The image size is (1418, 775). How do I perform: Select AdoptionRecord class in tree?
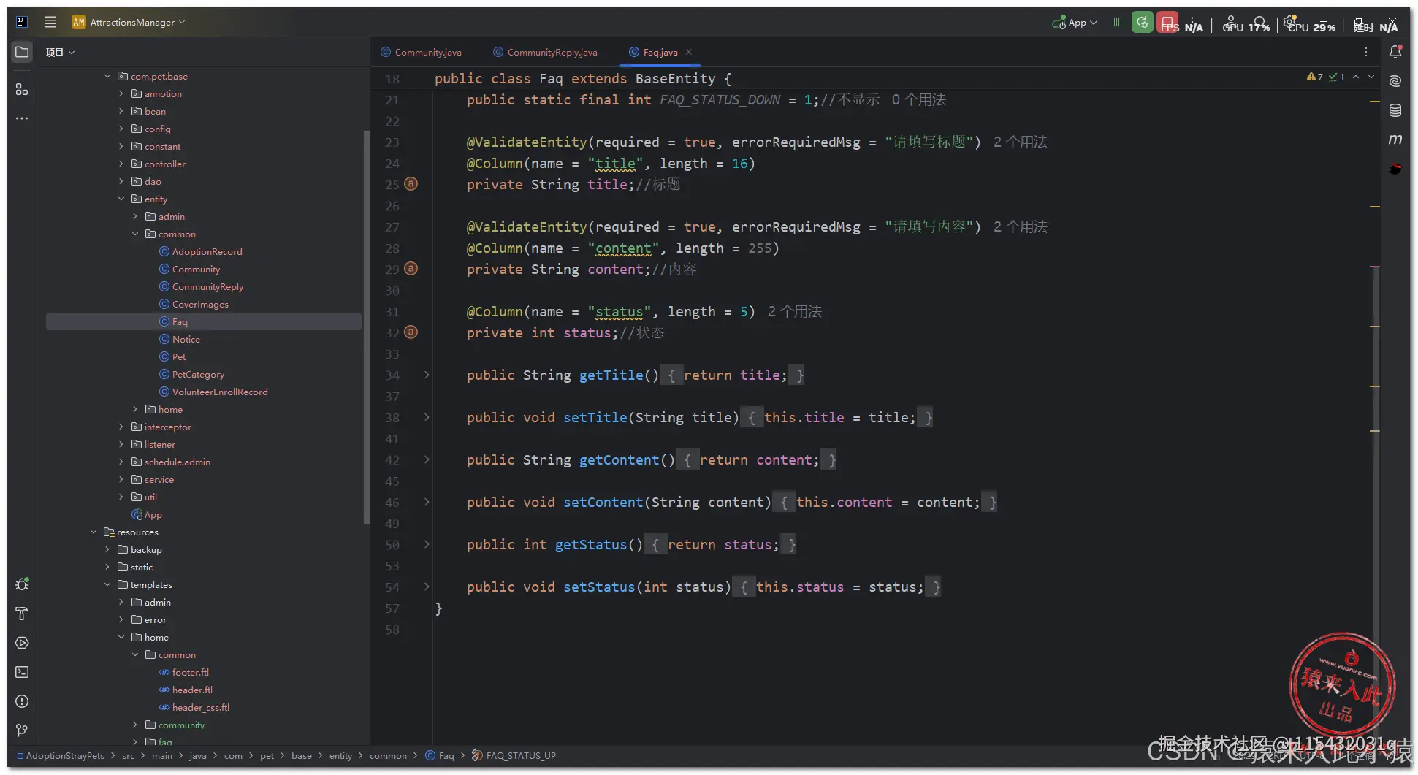point(207,251)
